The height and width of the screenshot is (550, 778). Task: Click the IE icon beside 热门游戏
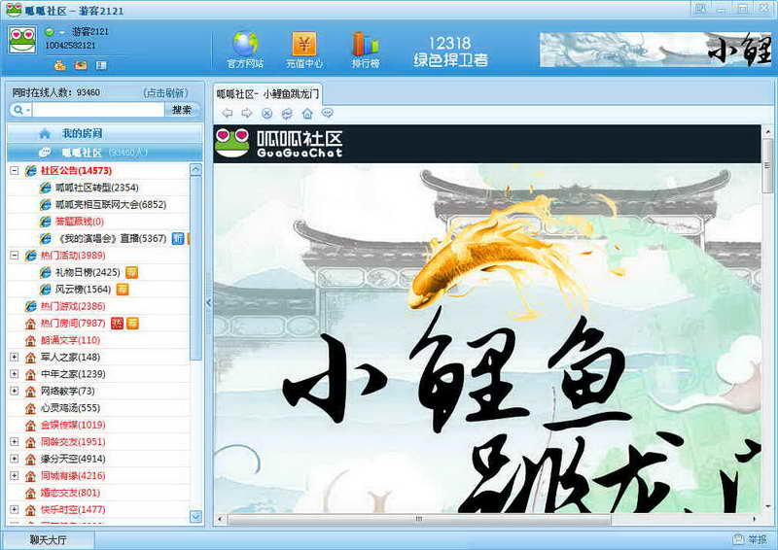31,306
